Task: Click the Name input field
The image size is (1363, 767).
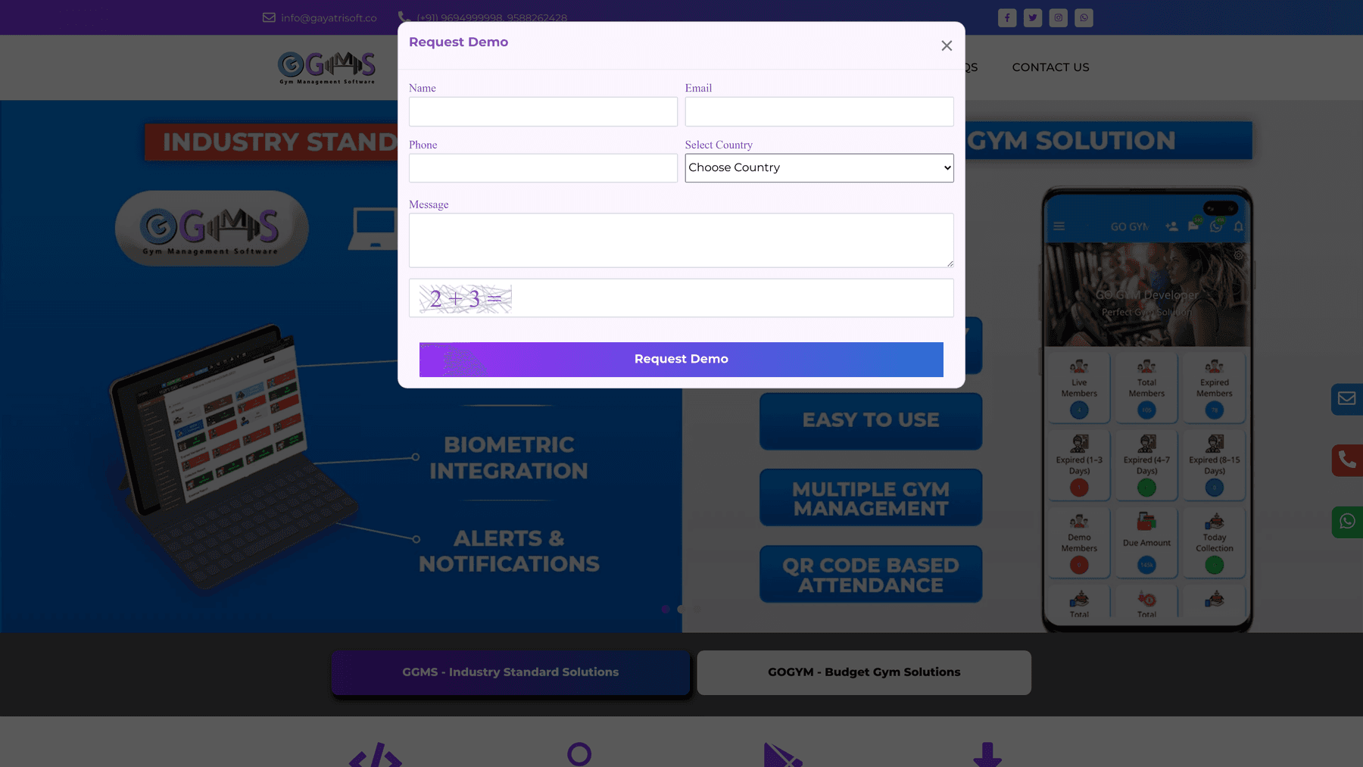Action: click(x=543, y=112)
